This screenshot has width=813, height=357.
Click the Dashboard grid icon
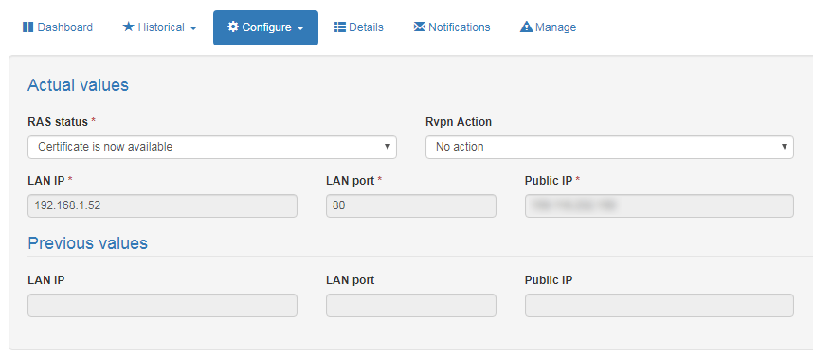(x=28, y=27)
